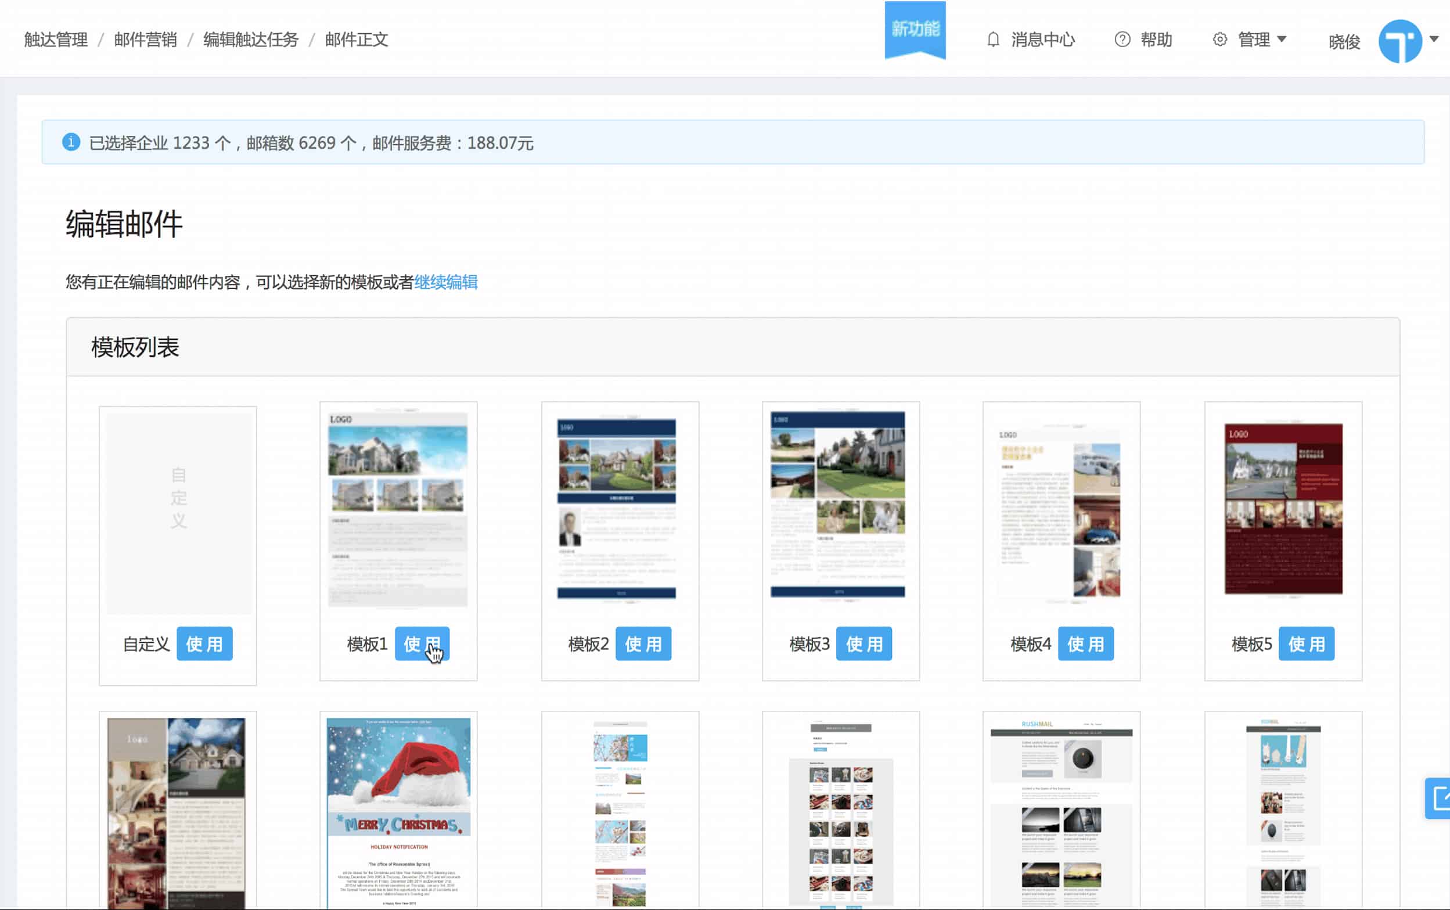This screenshot has height=910, width=1450.
Task: Click 邮件正文 breadcrumb item
Action: coord(356,39)
